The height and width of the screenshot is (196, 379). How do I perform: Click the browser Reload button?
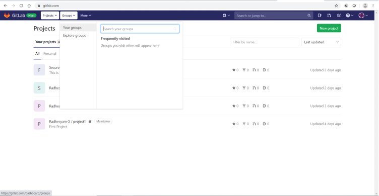pyautogui.click(x=21, y=6)
